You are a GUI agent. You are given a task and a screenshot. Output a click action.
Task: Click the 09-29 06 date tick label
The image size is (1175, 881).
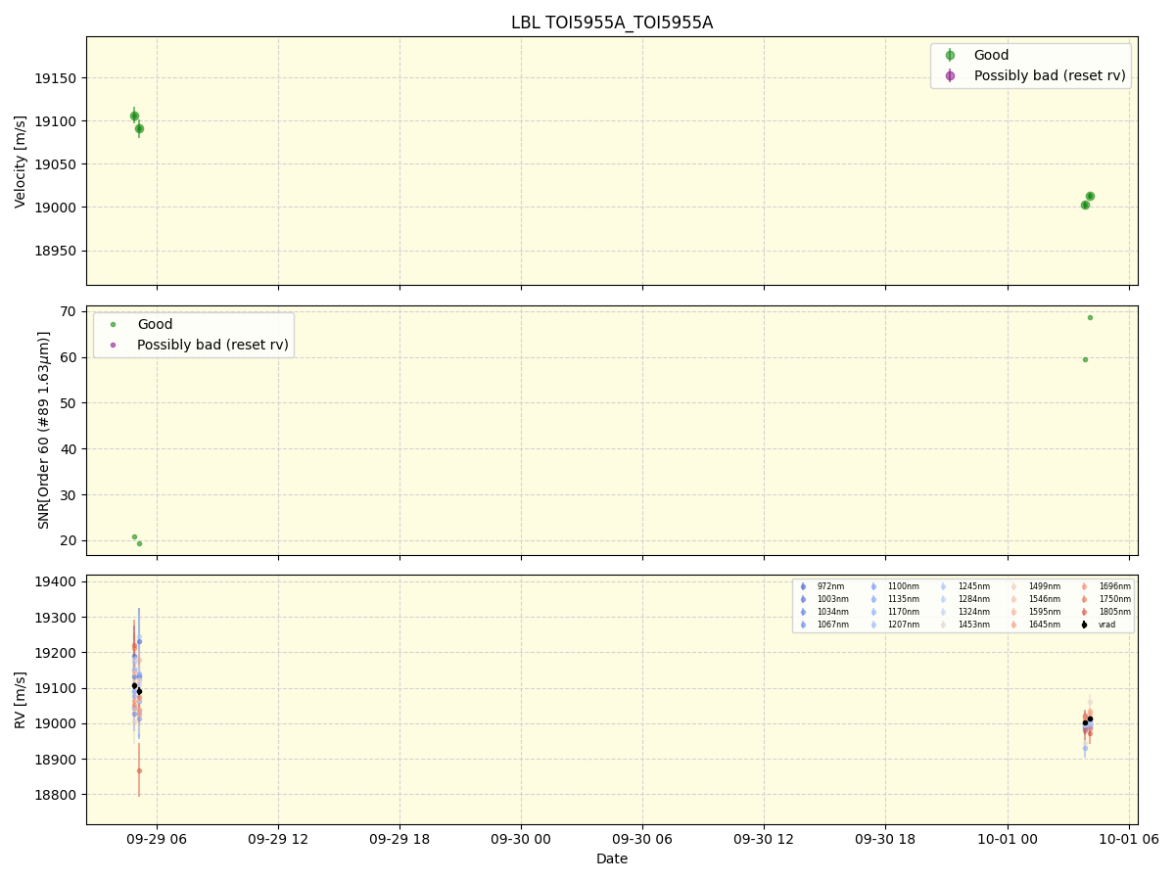click(157, 838)
